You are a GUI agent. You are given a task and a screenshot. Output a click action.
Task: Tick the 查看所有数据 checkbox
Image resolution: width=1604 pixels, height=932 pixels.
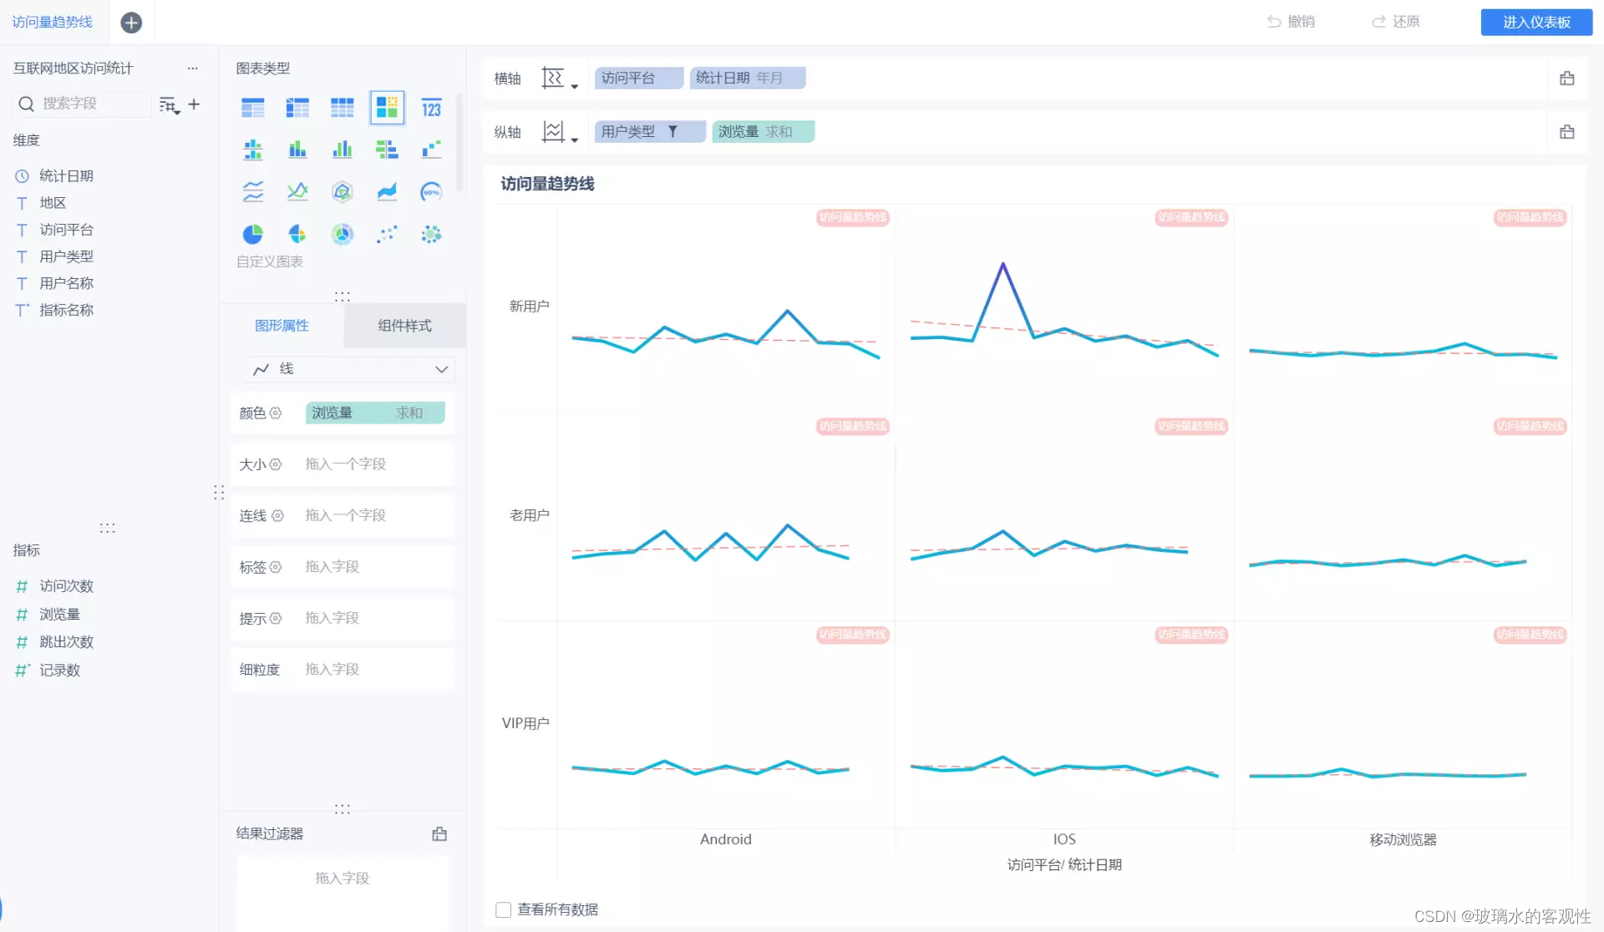coord(503,909)
